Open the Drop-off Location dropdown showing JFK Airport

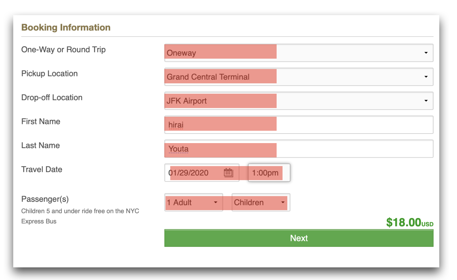coord(299,101)
